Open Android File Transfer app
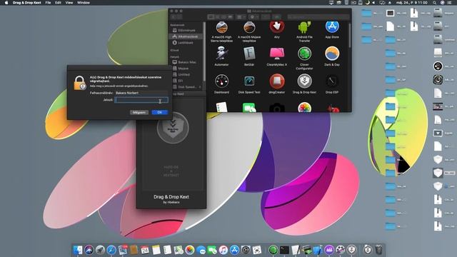Viewport: 457px width, 257px height. coord(304,28)
